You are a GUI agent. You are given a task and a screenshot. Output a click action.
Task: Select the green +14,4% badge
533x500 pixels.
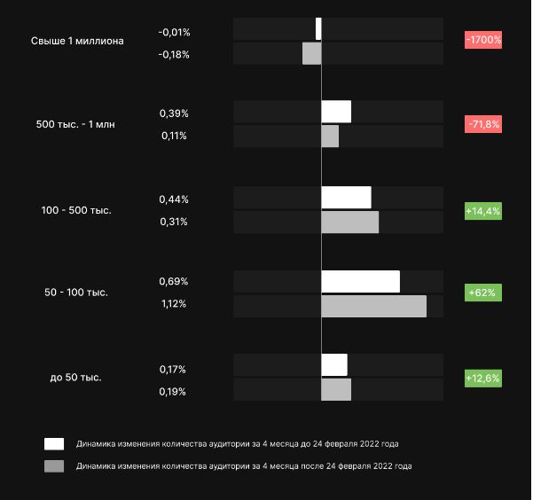[483, 211]
